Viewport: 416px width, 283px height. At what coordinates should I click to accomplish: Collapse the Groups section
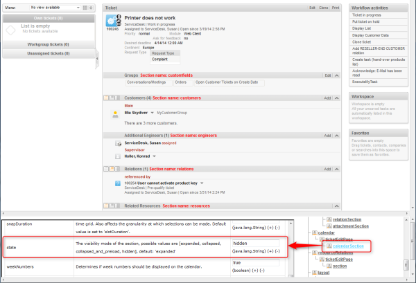coord(337,75)
